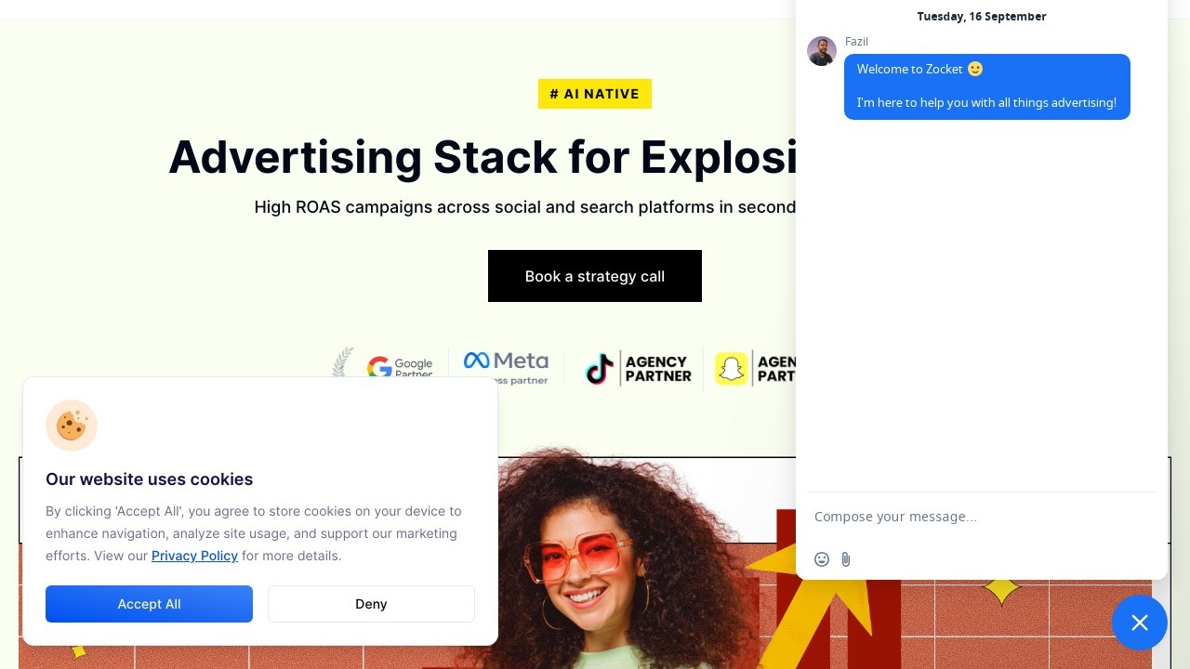This screenshot has width=1190, height=669.
Task: Focus the Compose your message field
Action: click(x=981, y=517)
